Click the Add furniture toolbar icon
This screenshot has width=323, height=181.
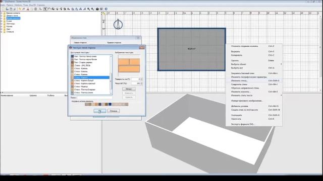[x=40, y=9]
